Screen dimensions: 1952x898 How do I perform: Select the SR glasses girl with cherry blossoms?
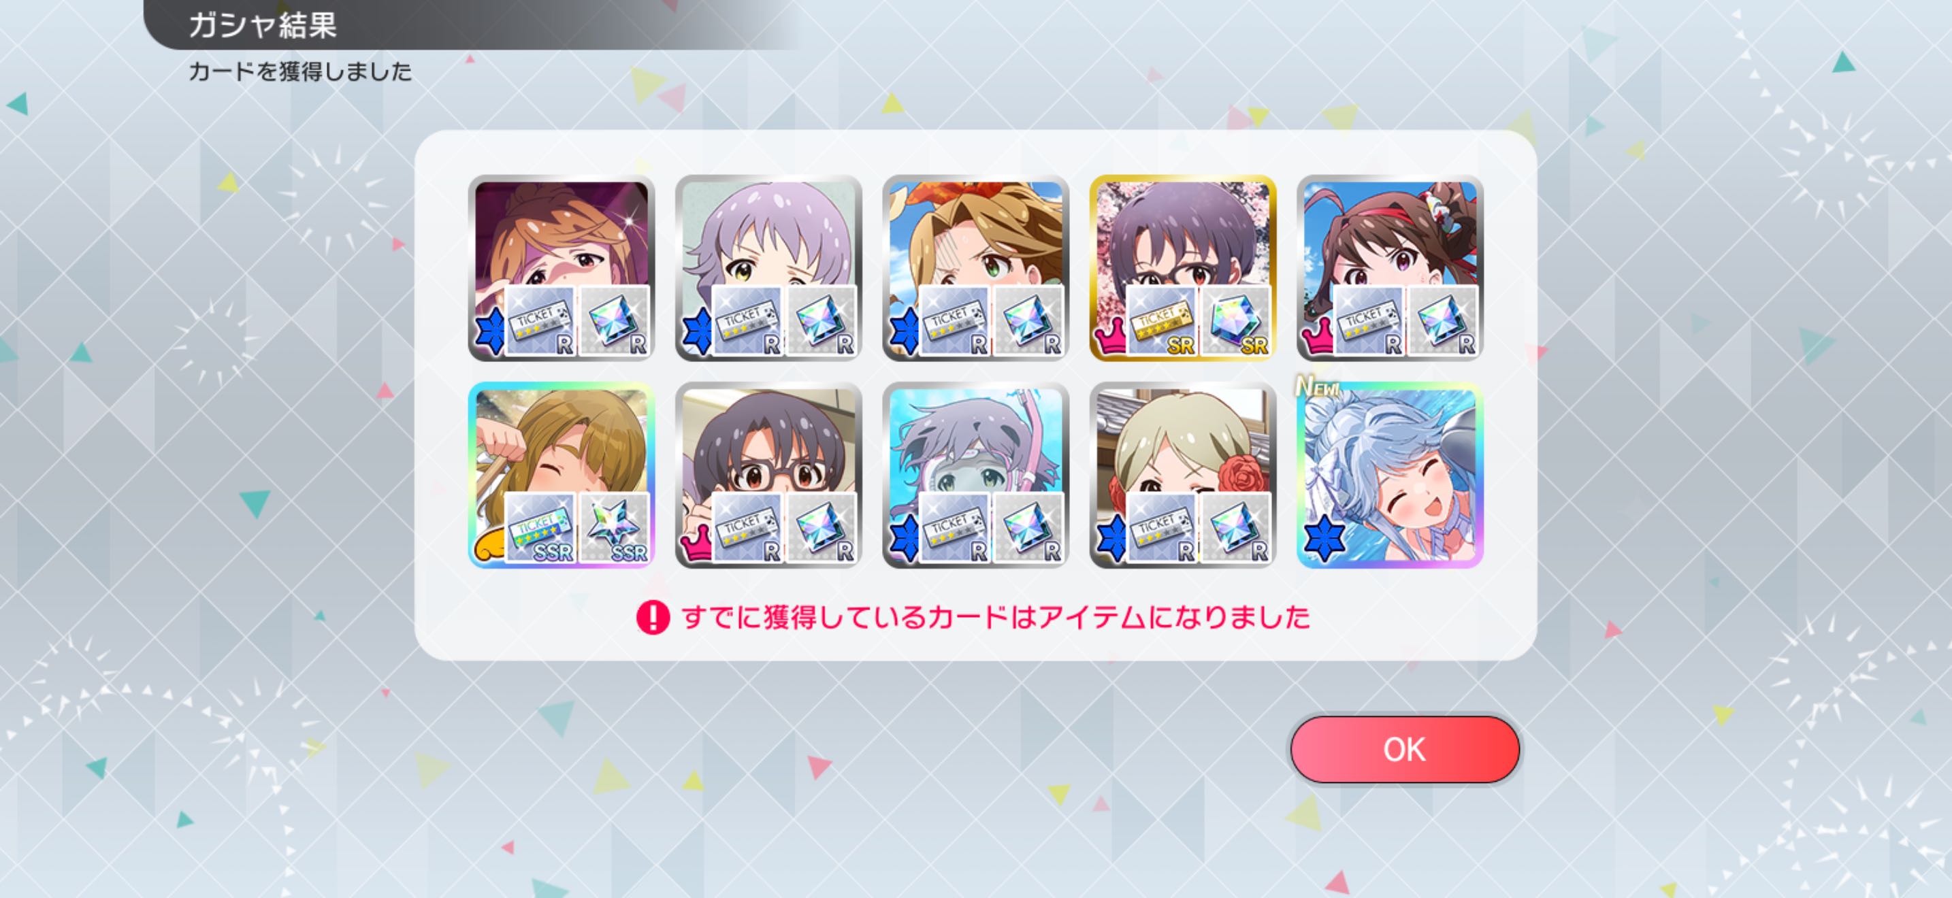pyautogui.click(x=1183, y=267)
